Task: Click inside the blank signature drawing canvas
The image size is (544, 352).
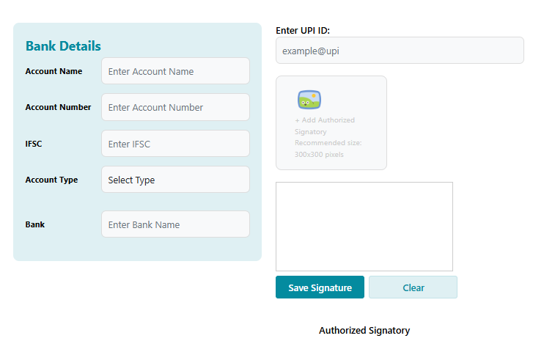Action: click(x=364, y=227)
